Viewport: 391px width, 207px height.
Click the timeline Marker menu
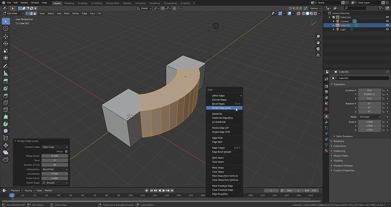click(x=48, y=191)
